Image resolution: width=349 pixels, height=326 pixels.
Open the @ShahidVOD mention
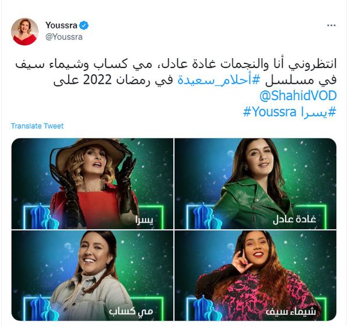pos(298,96)
